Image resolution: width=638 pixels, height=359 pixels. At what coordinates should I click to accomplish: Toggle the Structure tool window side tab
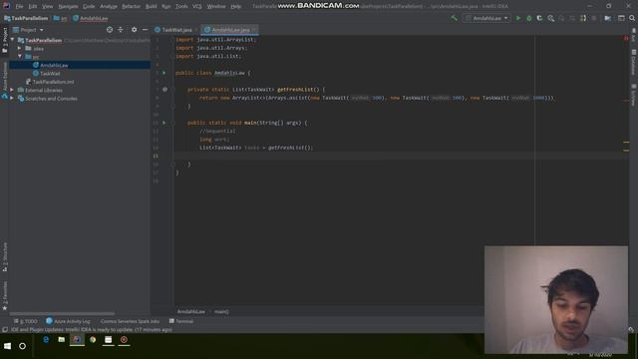(x=4, y=257)
